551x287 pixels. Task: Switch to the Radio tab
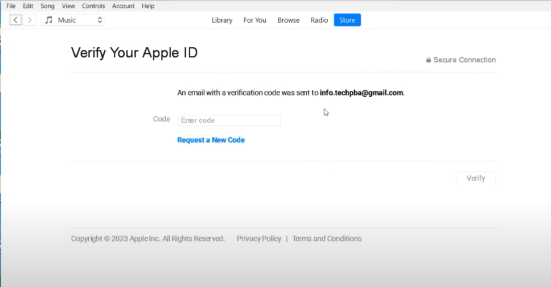pos(319,20)
